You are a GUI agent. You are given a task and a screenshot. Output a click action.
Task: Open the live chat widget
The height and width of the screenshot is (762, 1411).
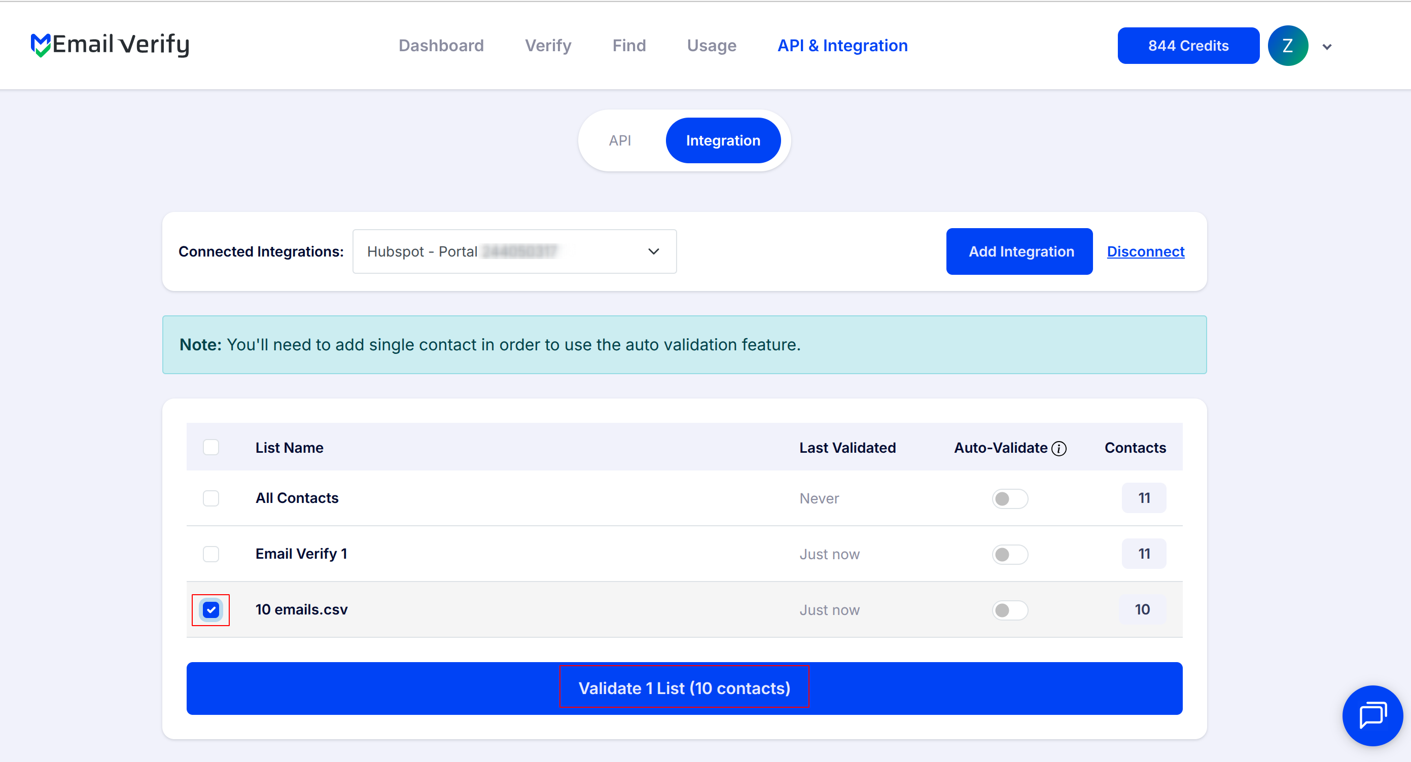pyautogui.click(x=1372, y=715)
